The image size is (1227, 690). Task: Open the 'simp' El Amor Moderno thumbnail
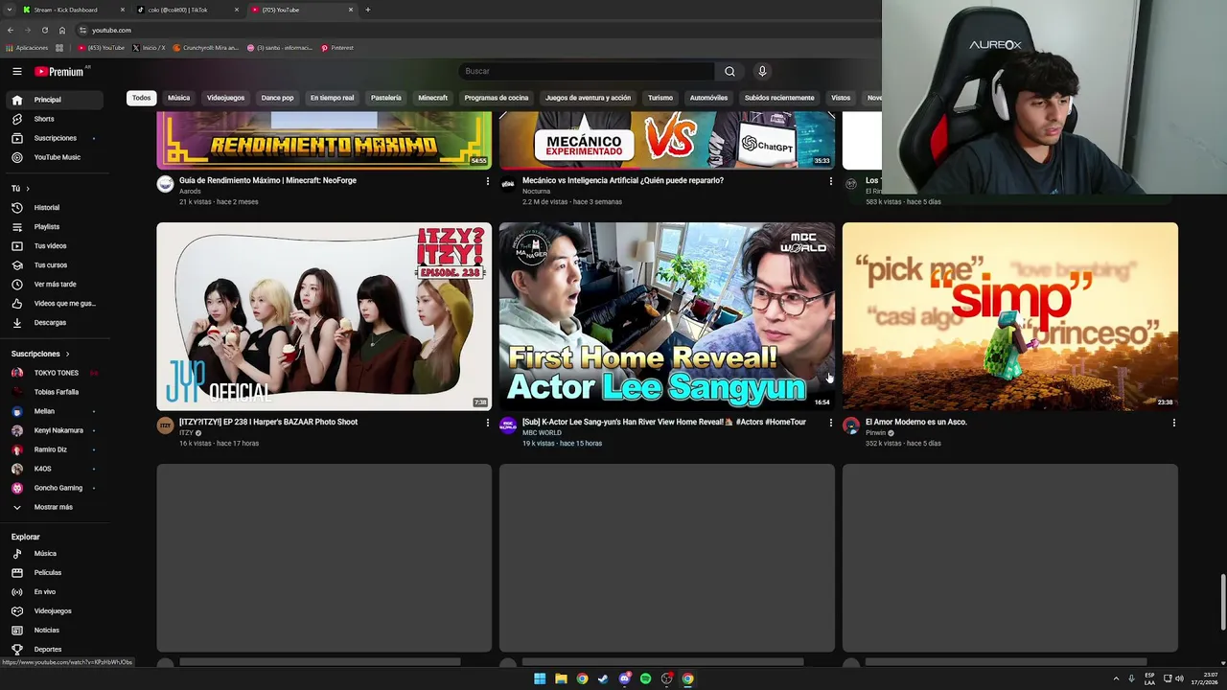(1009, 316)
